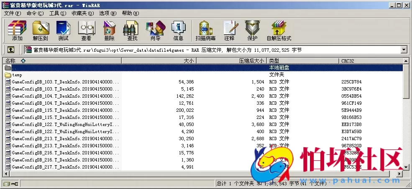412x189 pixels.
Task: Open the 查看 (View) tool
Action: [86, 31]
